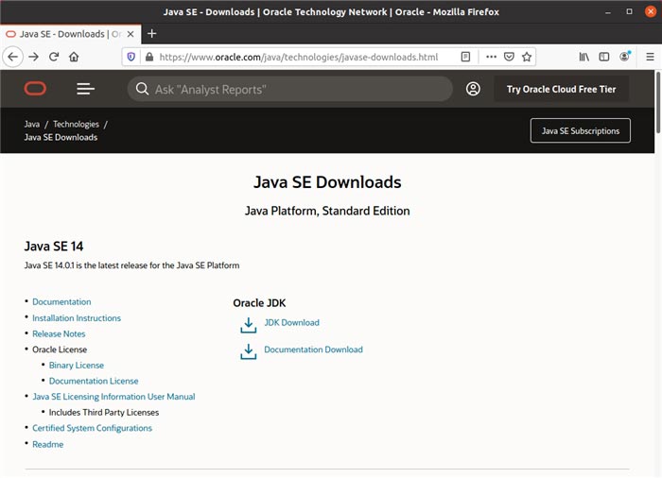Viewport: 662px width, 478px height.
Task: Open the Firefox hamburger menu
Action: pos(651,57)
